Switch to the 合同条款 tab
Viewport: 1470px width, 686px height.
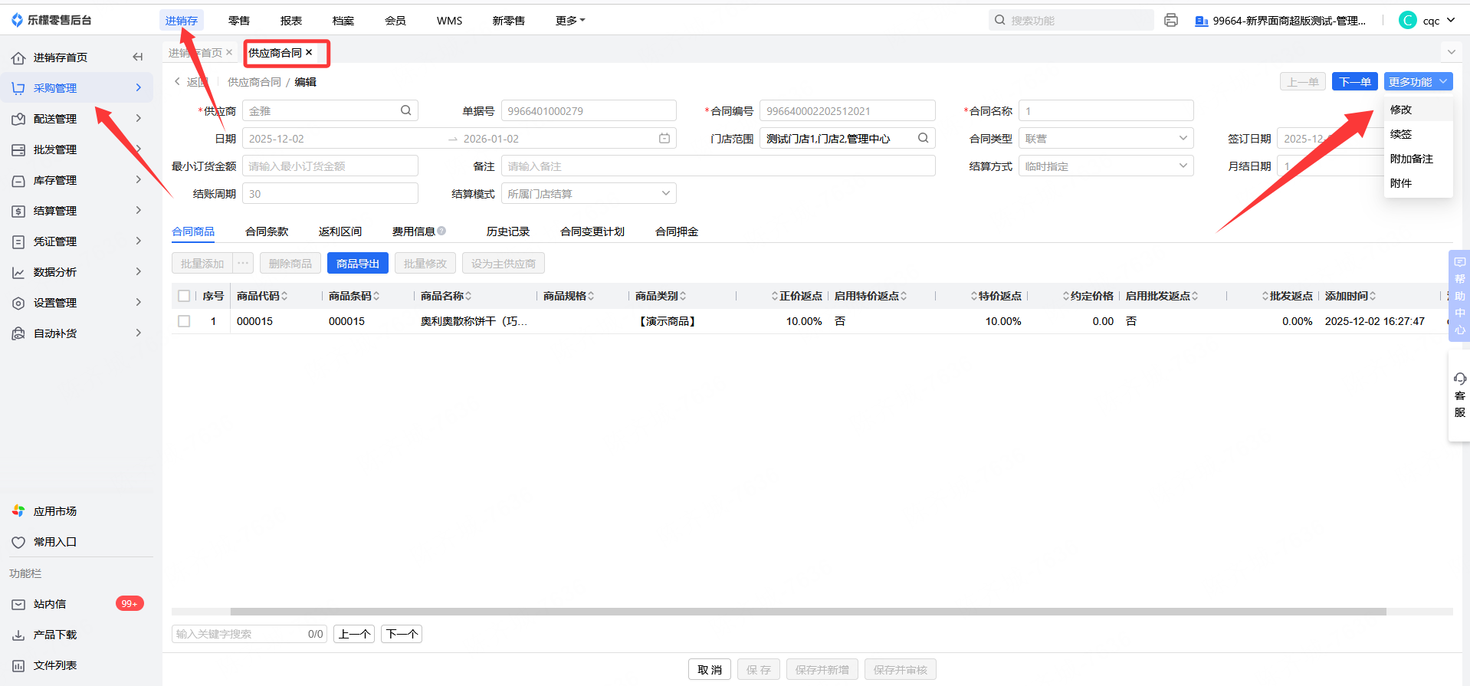click(x=267, y=231)
